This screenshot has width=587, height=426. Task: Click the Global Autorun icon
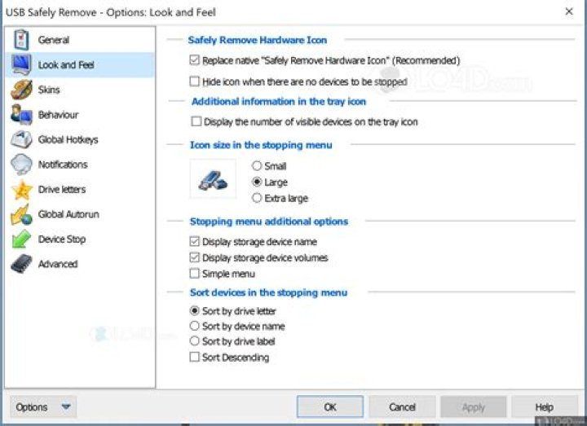point(21,214)
